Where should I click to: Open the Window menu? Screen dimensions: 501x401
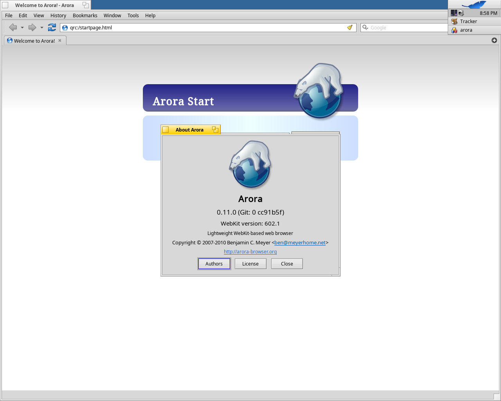pos(112,15)
